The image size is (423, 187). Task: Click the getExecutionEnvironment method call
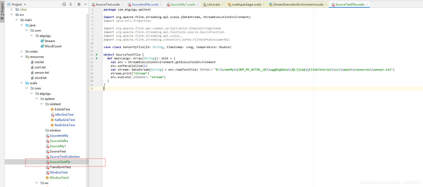point(195,62)
